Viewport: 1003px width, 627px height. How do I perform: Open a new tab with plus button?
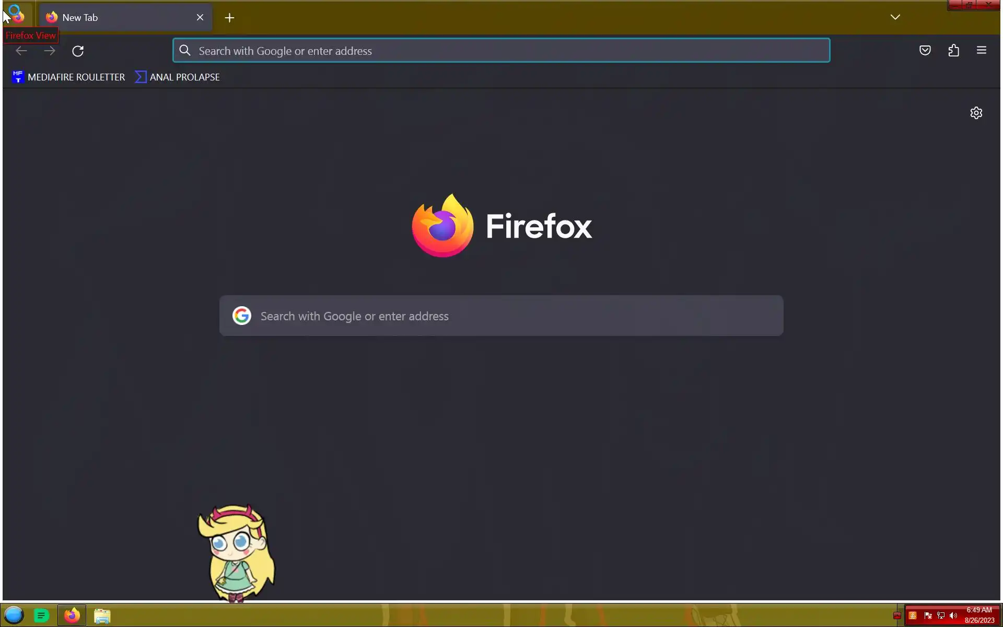point(229,18)
